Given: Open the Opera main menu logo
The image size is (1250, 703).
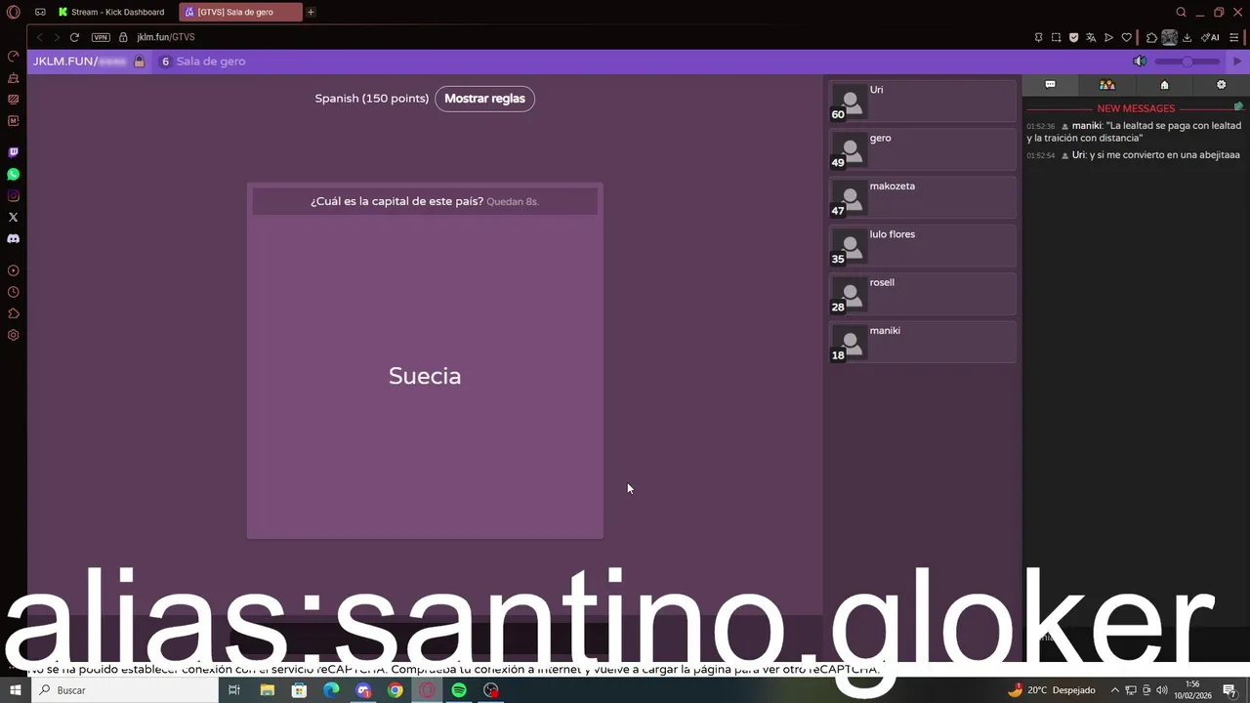Looking at the screenshot, I should [x=14, y=12].
